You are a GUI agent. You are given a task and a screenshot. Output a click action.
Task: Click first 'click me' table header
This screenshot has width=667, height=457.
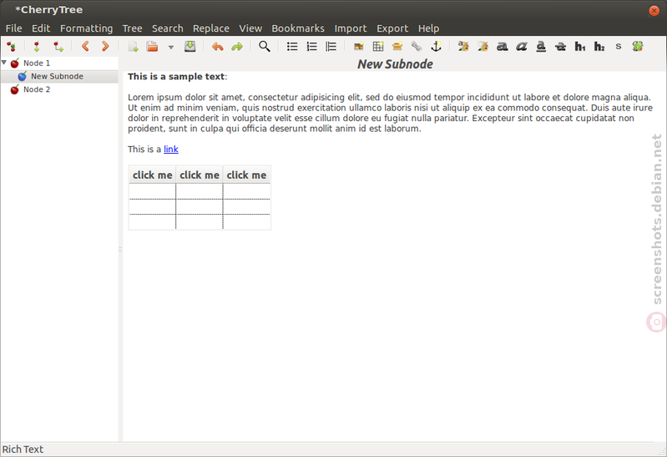point(152,175)
